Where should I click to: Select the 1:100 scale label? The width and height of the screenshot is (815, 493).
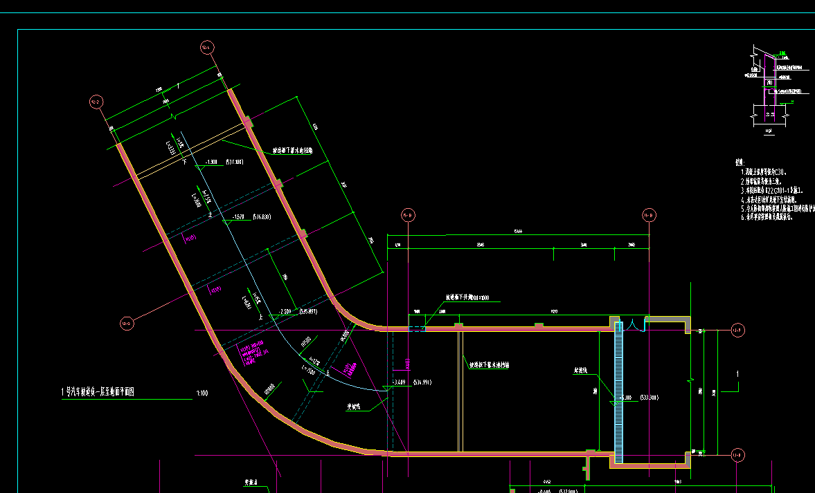[202, 393]
